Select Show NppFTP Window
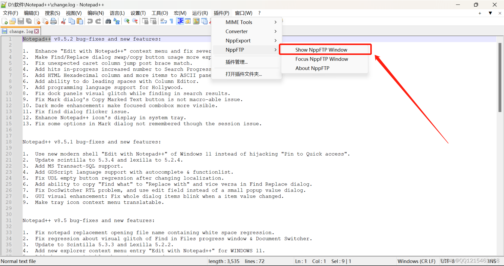 325,50
